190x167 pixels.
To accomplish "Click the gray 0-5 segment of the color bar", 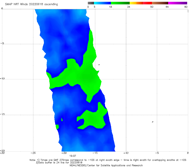I will click(x=91, y=3).
